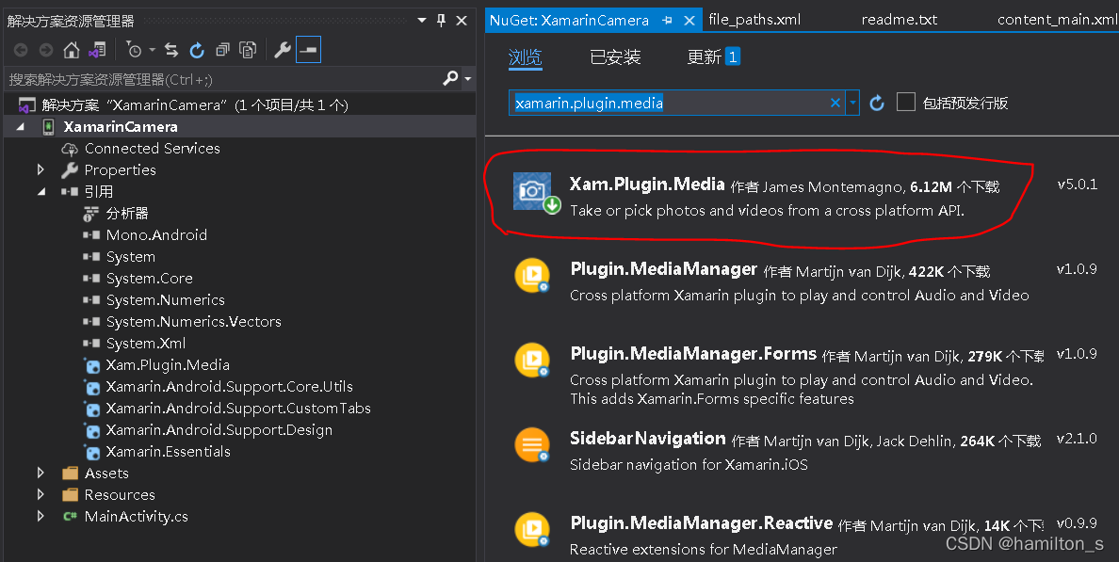Enable 包括预发行版 prerelease checkbox
This screenshot has height=562, width=1119.
coord(905,102)
